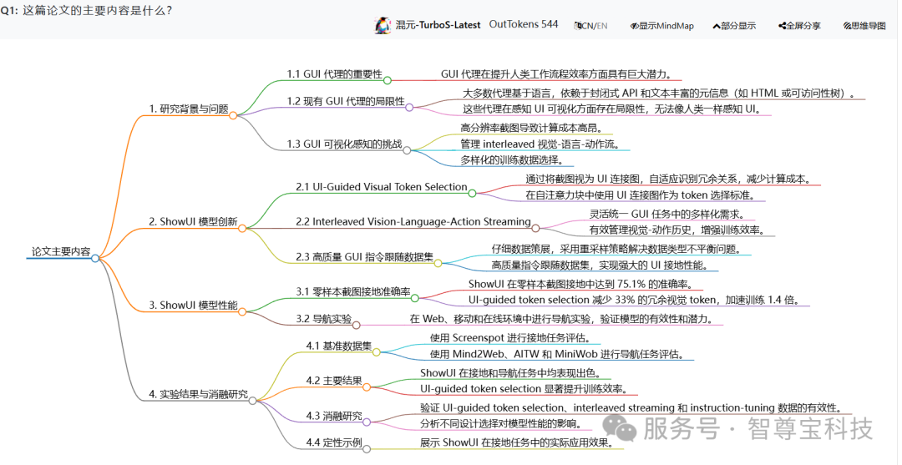Image resolution: width=902 pixels, height=465 pixels.
Task: Click 2.3 高质量 GUI 指令跟随数据集 label
Action: [x=364, y=257]
